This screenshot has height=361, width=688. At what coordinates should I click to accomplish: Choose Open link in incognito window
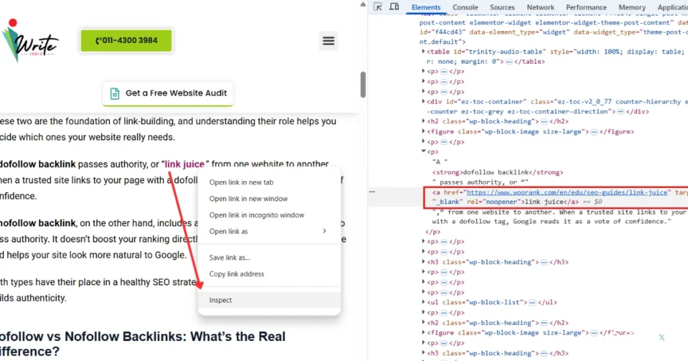point(269,215)
